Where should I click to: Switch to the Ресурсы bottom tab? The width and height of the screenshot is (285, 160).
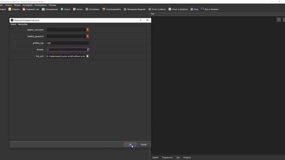tap(187, 157)
